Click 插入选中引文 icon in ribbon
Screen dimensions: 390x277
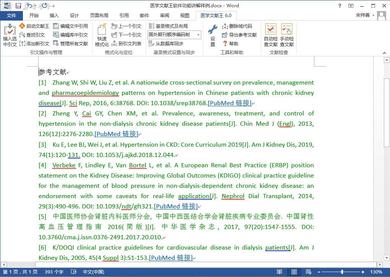pos(10,35)
